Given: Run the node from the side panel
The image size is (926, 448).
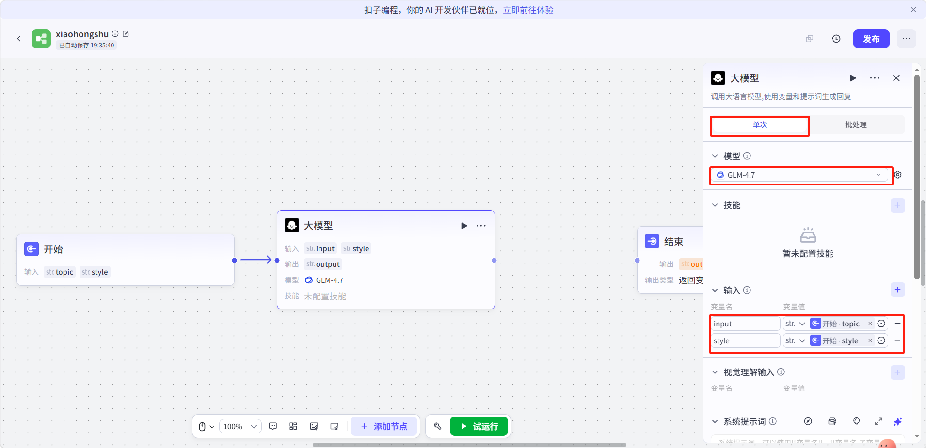Looking at the screenshot, I should point(853,78).
